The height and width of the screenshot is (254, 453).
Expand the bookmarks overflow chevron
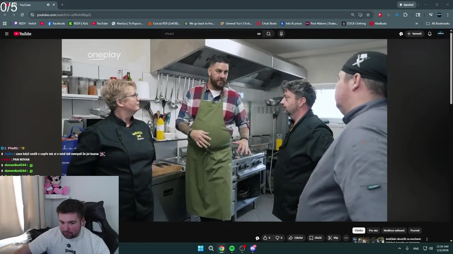click(x=417, y=24)
